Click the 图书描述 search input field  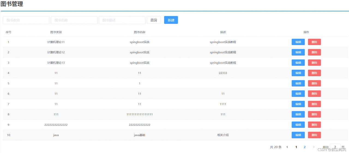point(122,20)
